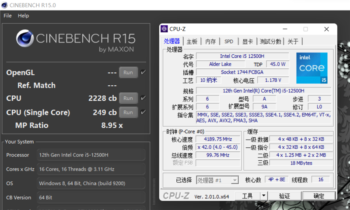
Task: Run the CPU benchmark
Action: pos(128,98)
